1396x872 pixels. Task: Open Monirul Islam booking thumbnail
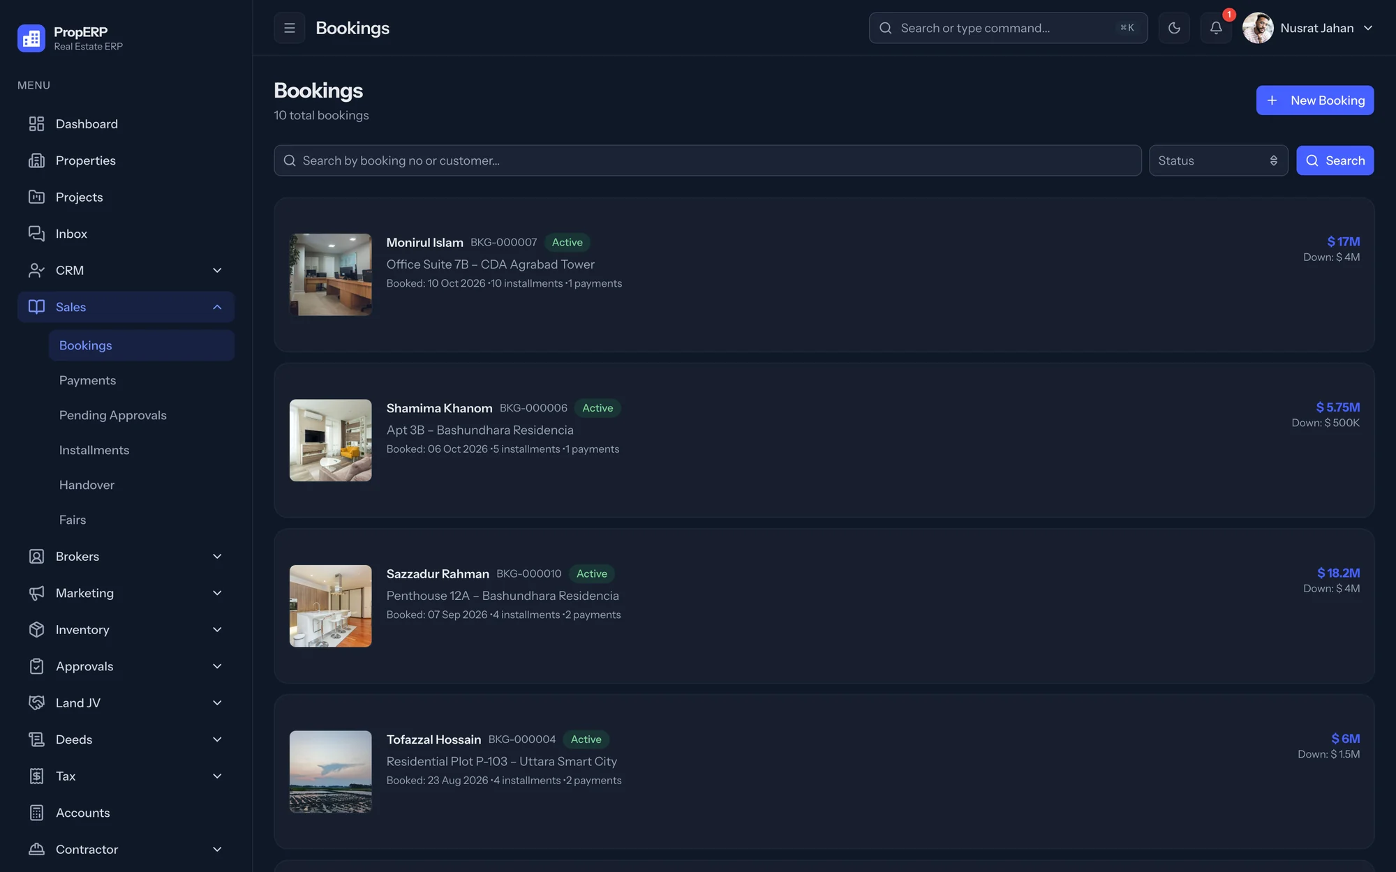pyautogui.click(x=330, y=275)
